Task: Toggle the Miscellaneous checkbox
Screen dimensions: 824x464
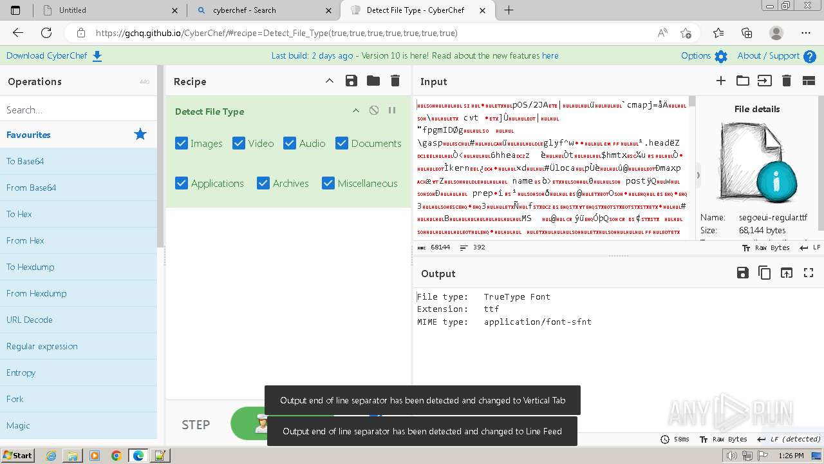Action: click(x=328, y=183)
